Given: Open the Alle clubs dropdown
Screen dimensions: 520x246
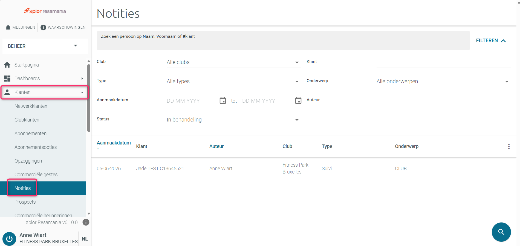Looking at the screenshot, I should (x=234, y=62).
